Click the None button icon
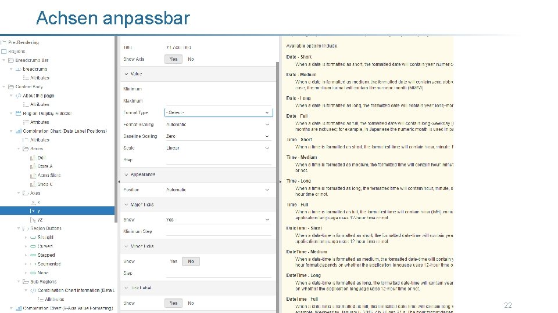This screenshot has height=313, width=558. pyautogui.click(x=33, y=272)
